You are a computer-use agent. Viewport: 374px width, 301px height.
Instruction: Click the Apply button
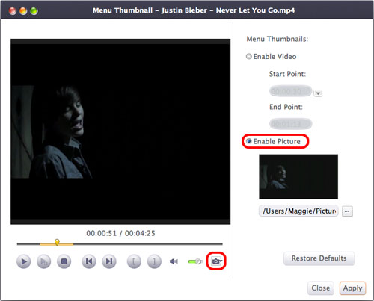coord(352,288)
